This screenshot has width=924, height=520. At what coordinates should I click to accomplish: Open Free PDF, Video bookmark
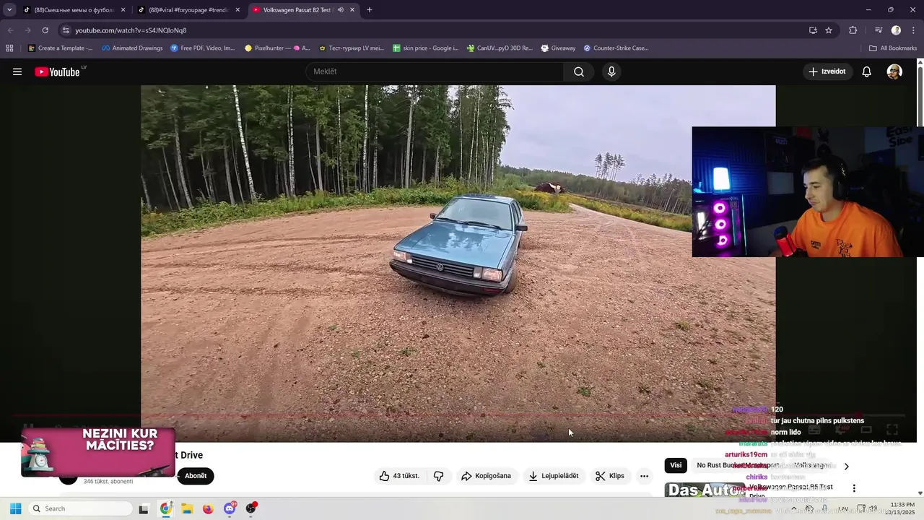(203, 48)
